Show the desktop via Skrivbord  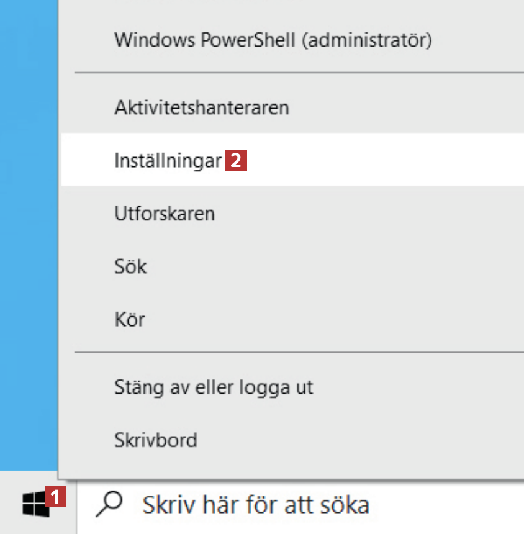[156, 441]
